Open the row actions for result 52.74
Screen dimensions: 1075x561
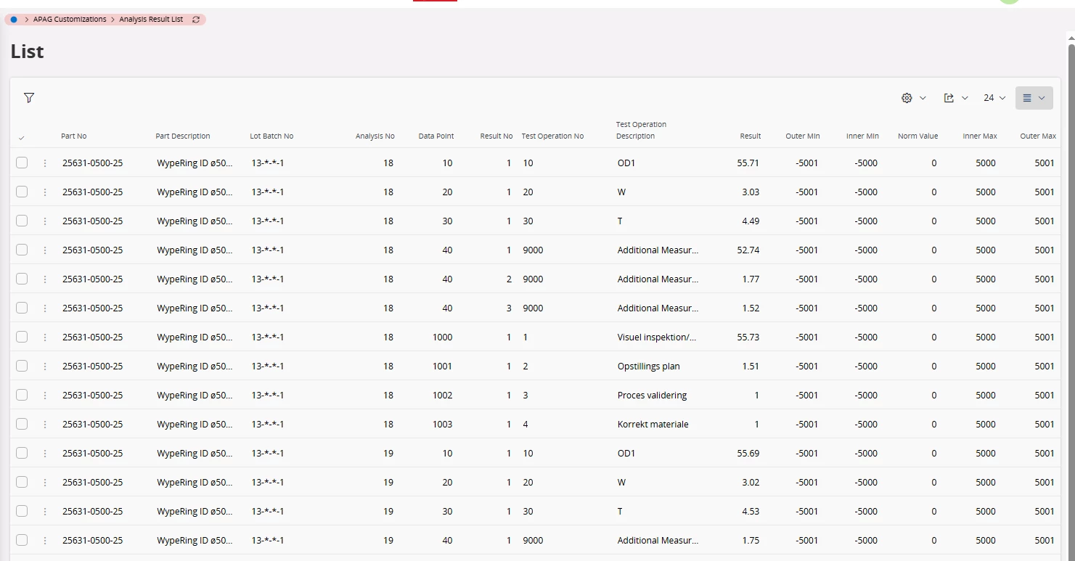(x=45, y=250)
